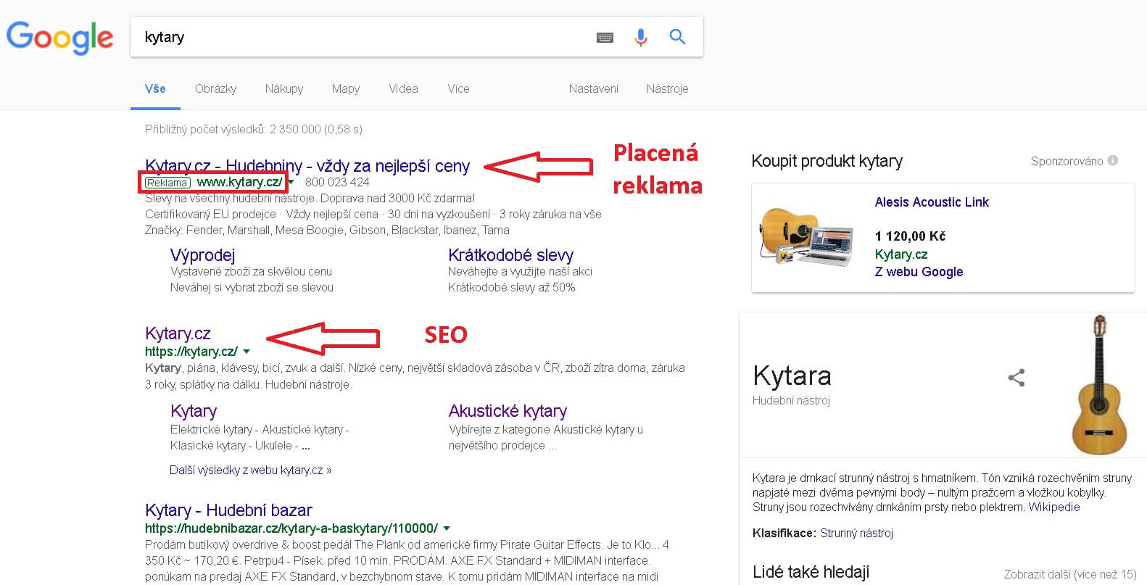This screenshot has height=585, width=1147.
Task: Open the Nákupy tab
Action: coord(284,88)
